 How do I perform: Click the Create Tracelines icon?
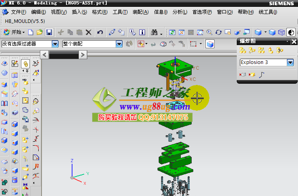pos(262,74)
